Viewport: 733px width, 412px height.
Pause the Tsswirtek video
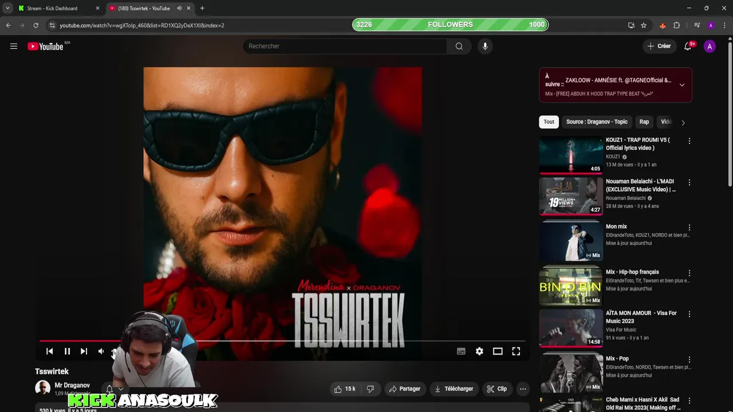click(67, 351)
